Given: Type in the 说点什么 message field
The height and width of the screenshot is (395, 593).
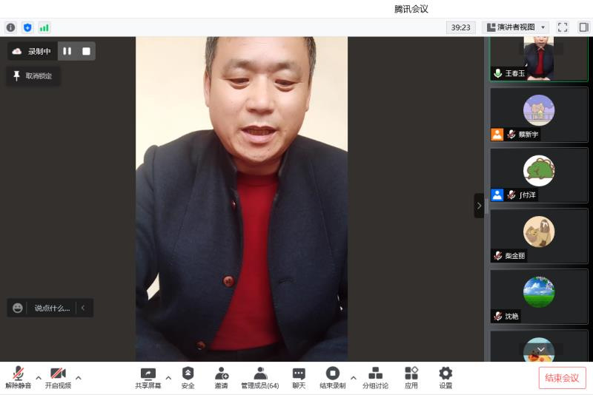Looking at the screenshot, I should pos(52,308).
